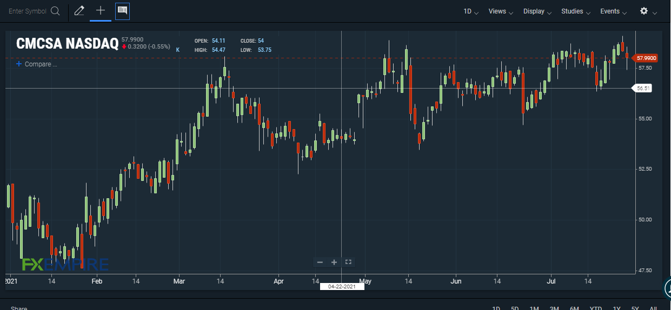
Task: Click the blue K label under the title
Action: 178,50
